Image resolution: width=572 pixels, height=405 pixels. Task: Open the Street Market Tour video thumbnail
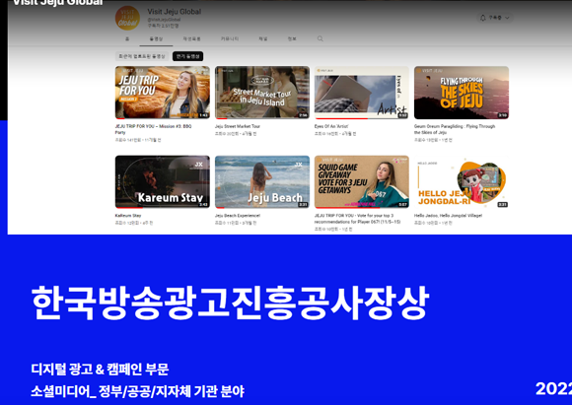262,93
